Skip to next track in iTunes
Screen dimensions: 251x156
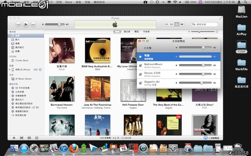[33, 25]
